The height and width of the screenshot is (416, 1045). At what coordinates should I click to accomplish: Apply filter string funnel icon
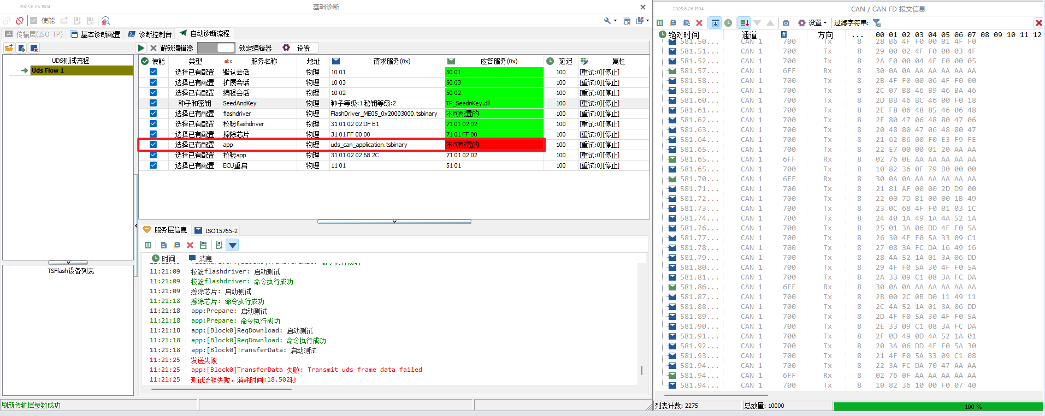[877, 23]
